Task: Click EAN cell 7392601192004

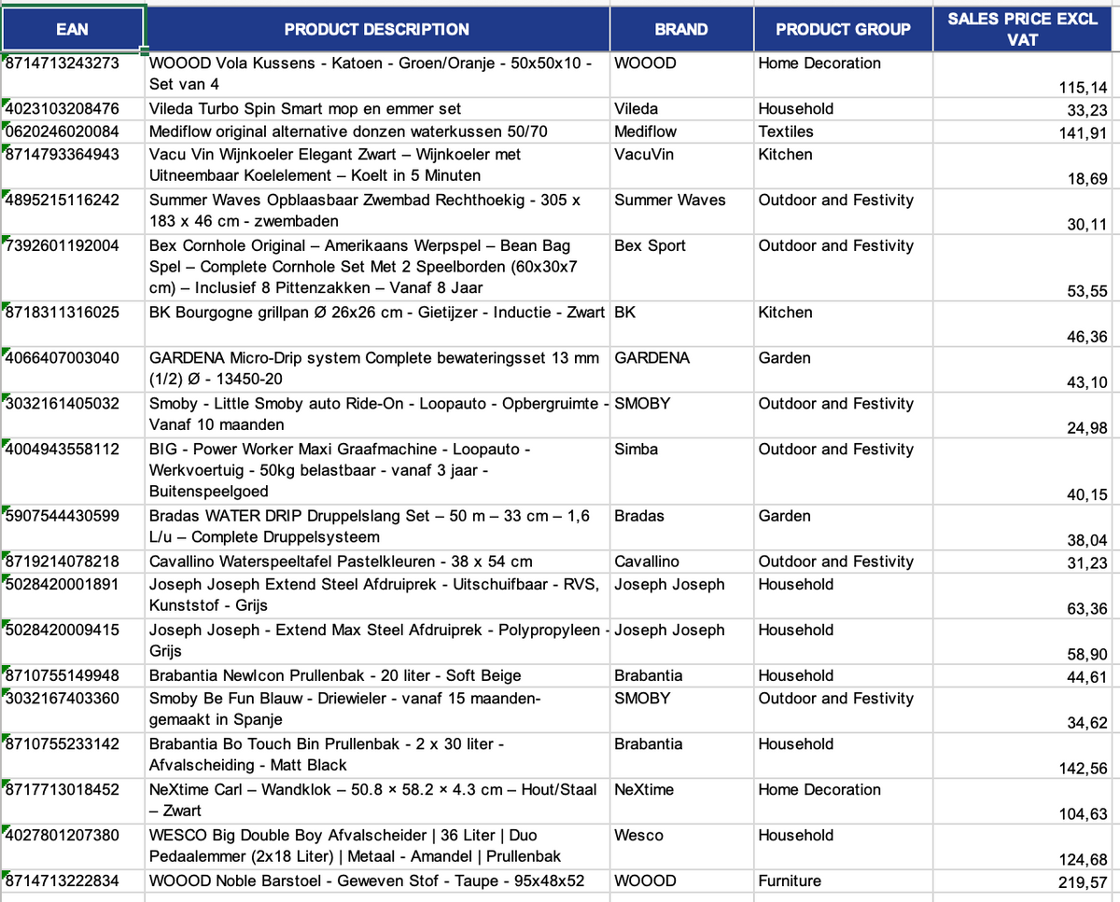Action: click(x=73, y=268)
